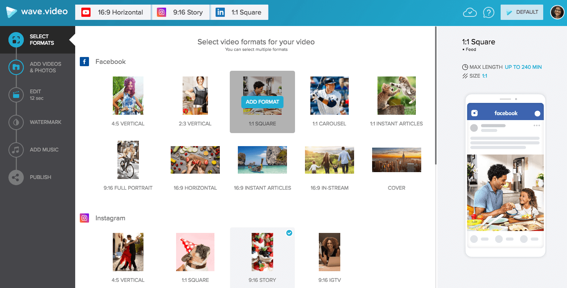This screenshot has height=288, width=567.
Task: Switch to the 16:9 Horizontal YouTube tab
Action: pyautogui.click(x=112, y=12)
